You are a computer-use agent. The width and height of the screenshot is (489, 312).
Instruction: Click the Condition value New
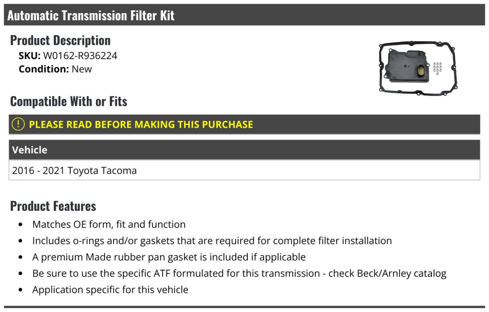pyautogui.click(x=81, y=69)
